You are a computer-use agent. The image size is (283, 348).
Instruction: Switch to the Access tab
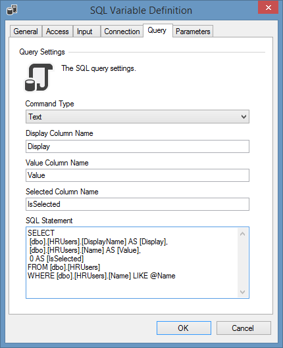point(57,32)
